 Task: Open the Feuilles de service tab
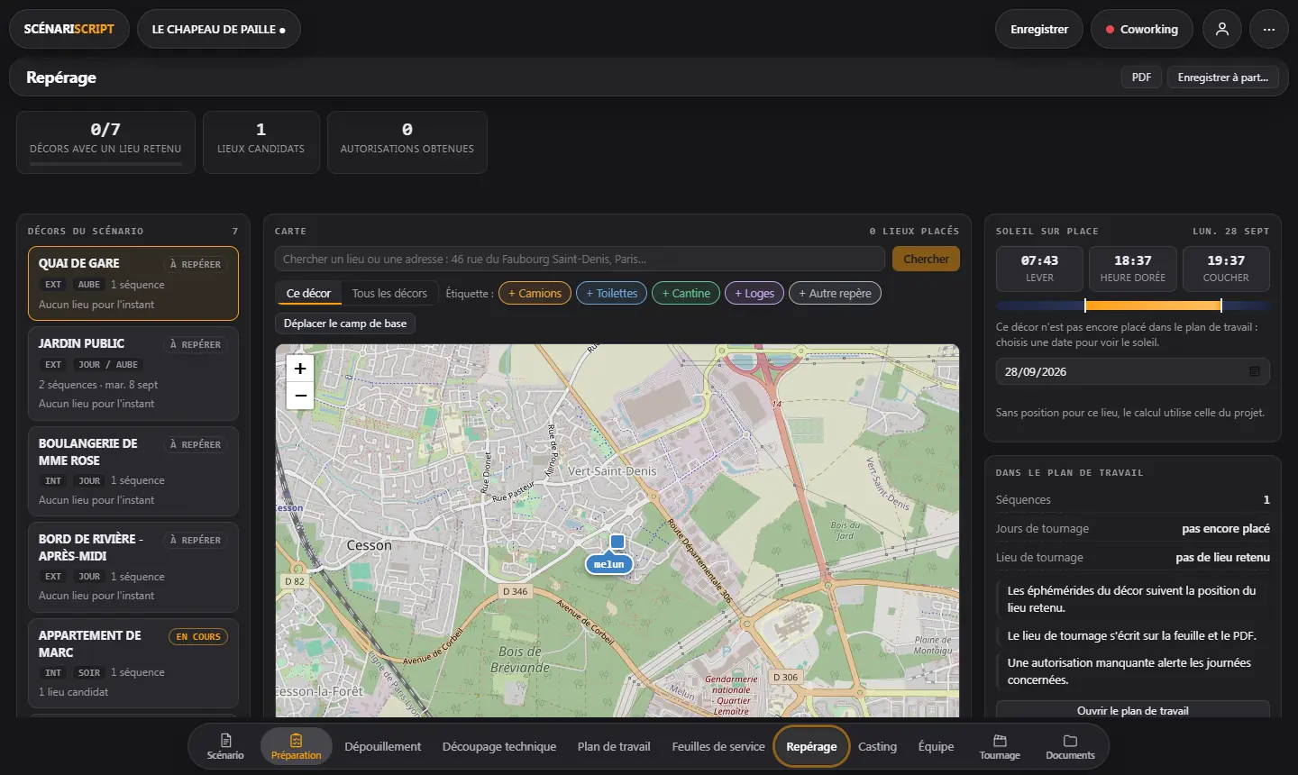(x=718, y=746)
